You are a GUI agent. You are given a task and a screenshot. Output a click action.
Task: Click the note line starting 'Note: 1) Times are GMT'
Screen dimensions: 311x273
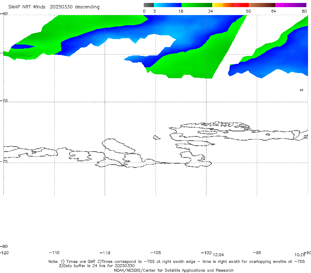coord(177,262)
